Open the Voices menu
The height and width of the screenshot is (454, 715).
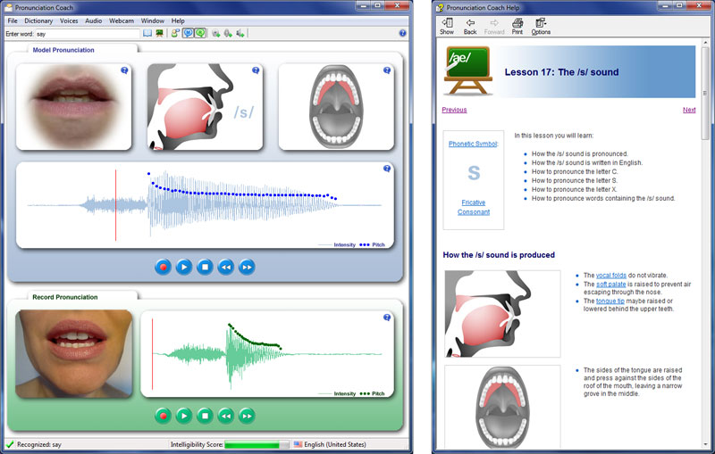pos(69,21)
